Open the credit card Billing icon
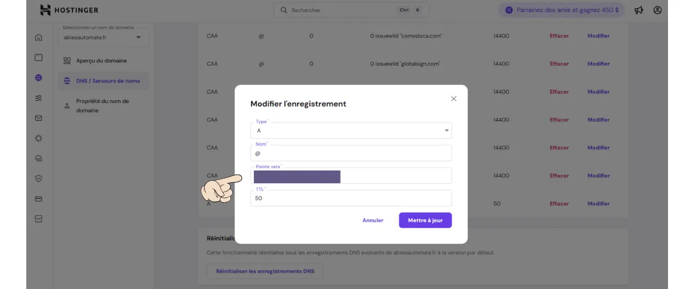 (x=39, y=199)
